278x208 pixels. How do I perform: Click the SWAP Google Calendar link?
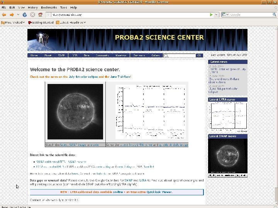(x=129, y=180)
